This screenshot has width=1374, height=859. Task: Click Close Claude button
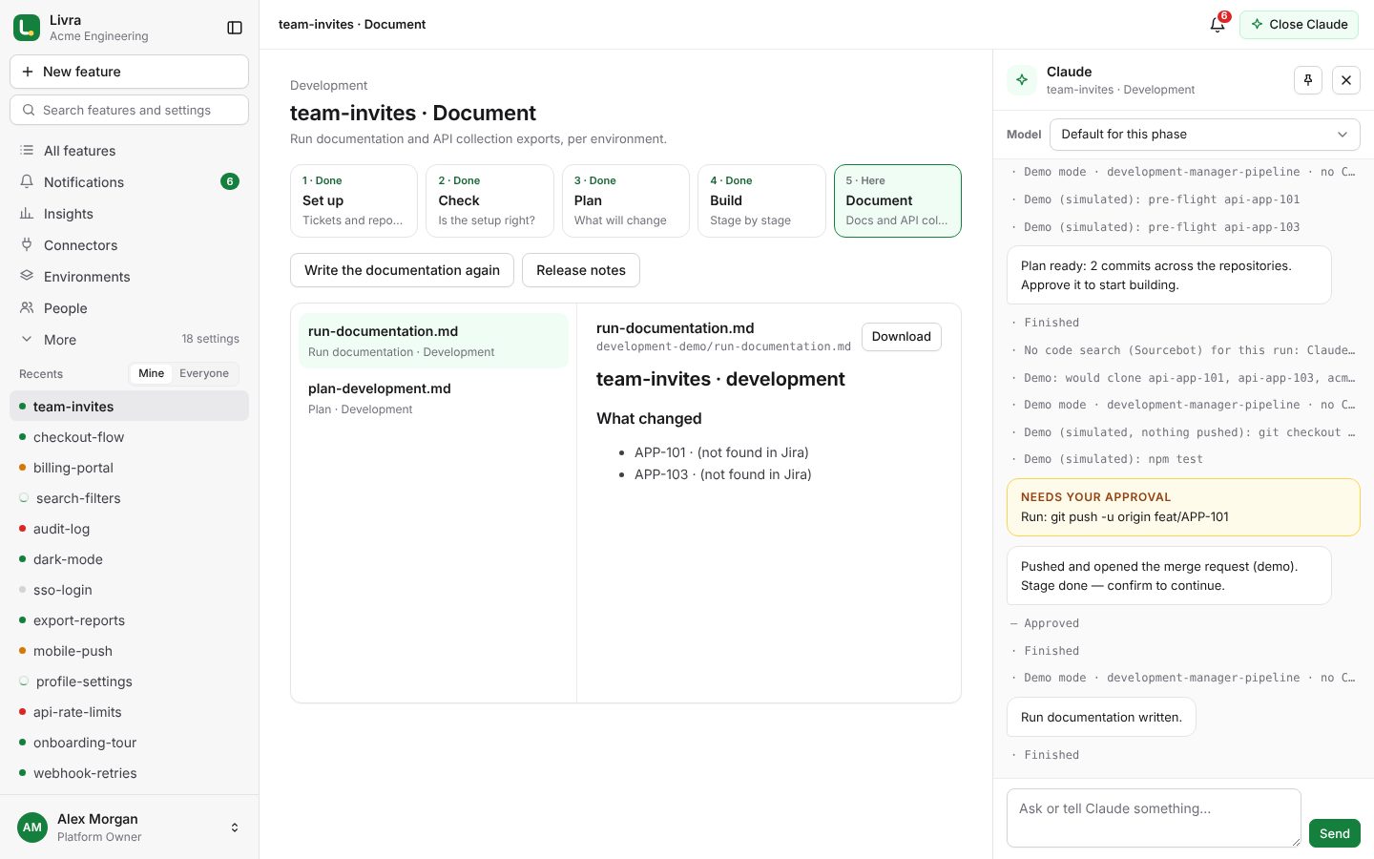1299,25
